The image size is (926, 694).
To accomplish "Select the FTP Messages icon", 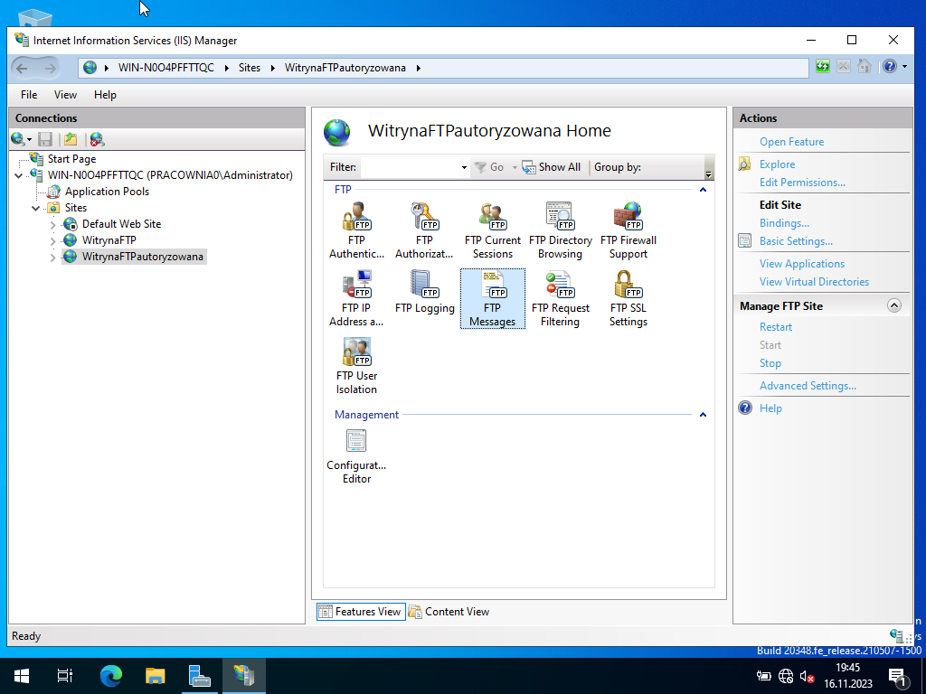I will click(493, 298).
